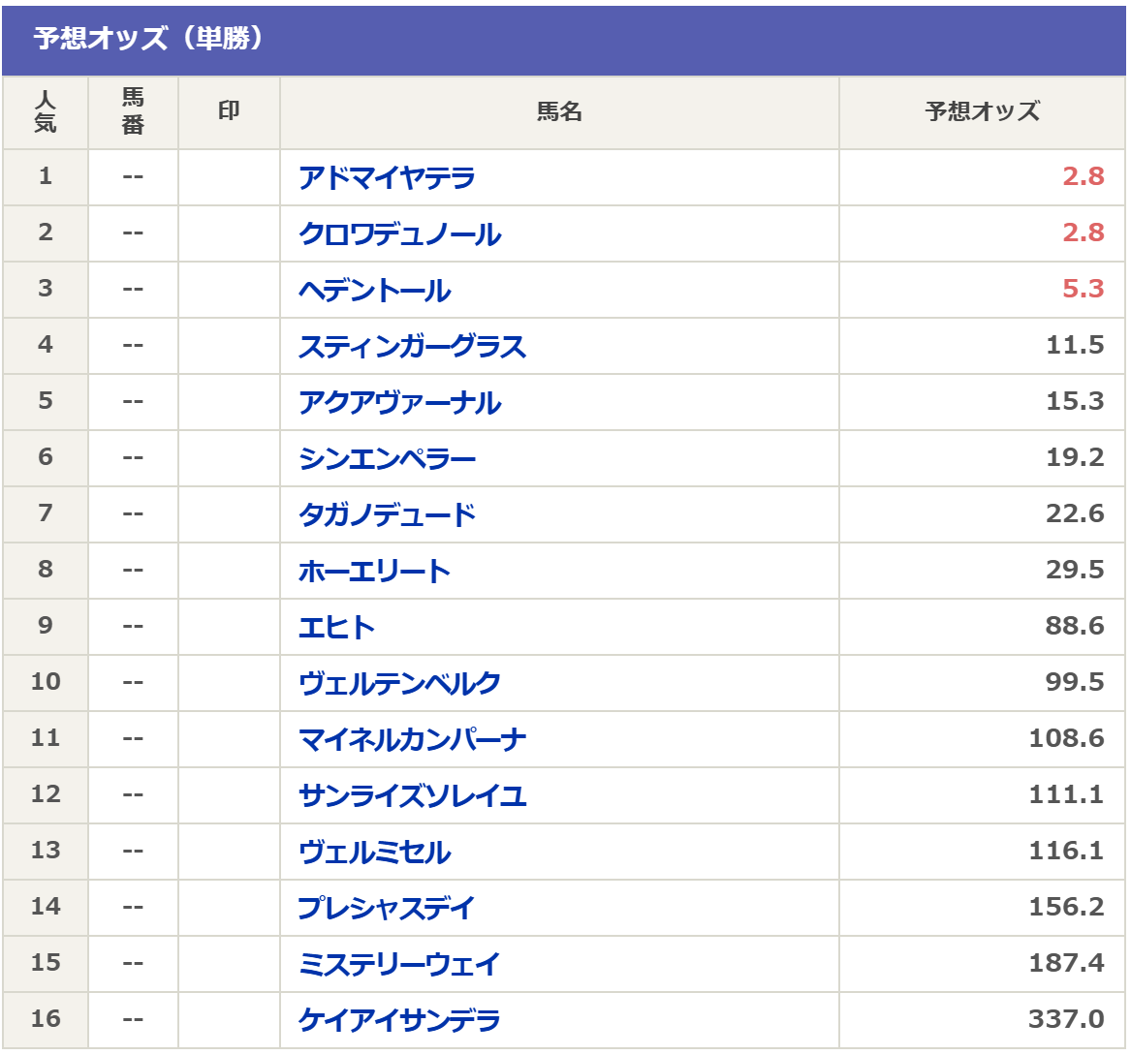Screen dimensions: 1131x1055
Task: Click the 人気 column header
Action: (46, 112)
